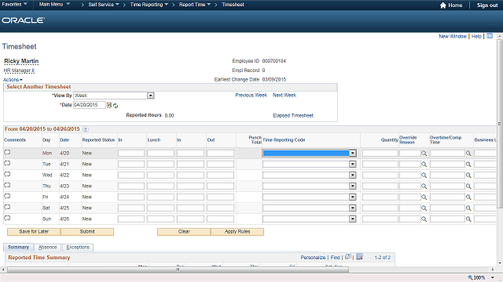Open comments for Tue 4/21 row
The image size is (503, 282).
pyautogui.click(x=7, y=164)
